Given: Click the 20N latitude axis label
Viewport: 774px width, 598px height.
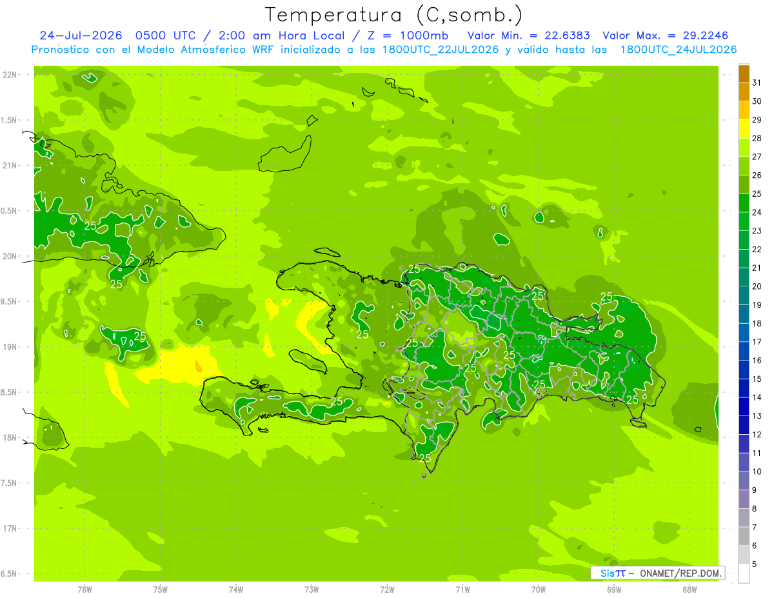Looking at the screenshot, I should pyautogui.click(x=10, y=256).
